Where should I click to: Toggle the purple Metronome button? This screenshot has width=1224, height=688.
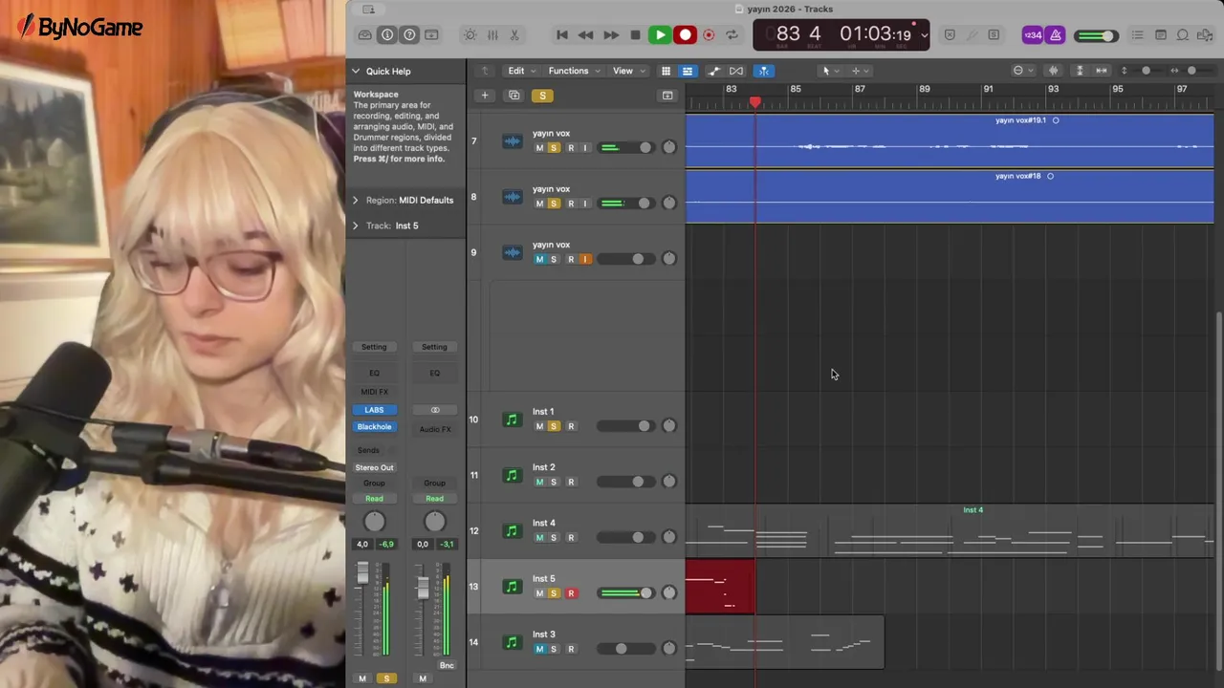coord(1056,35)
